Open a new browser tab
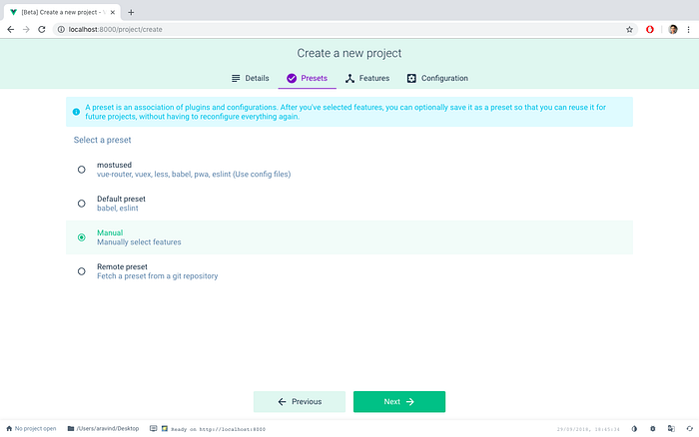699x437 pixels. click(x=131, y=13)
